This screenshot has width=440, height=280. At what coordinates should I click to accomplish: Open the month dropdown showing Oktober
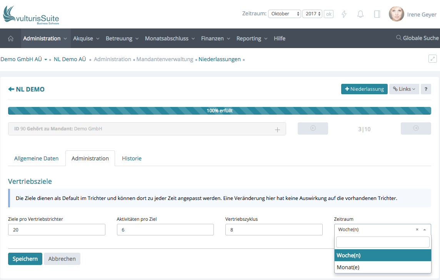pos(285,14)
